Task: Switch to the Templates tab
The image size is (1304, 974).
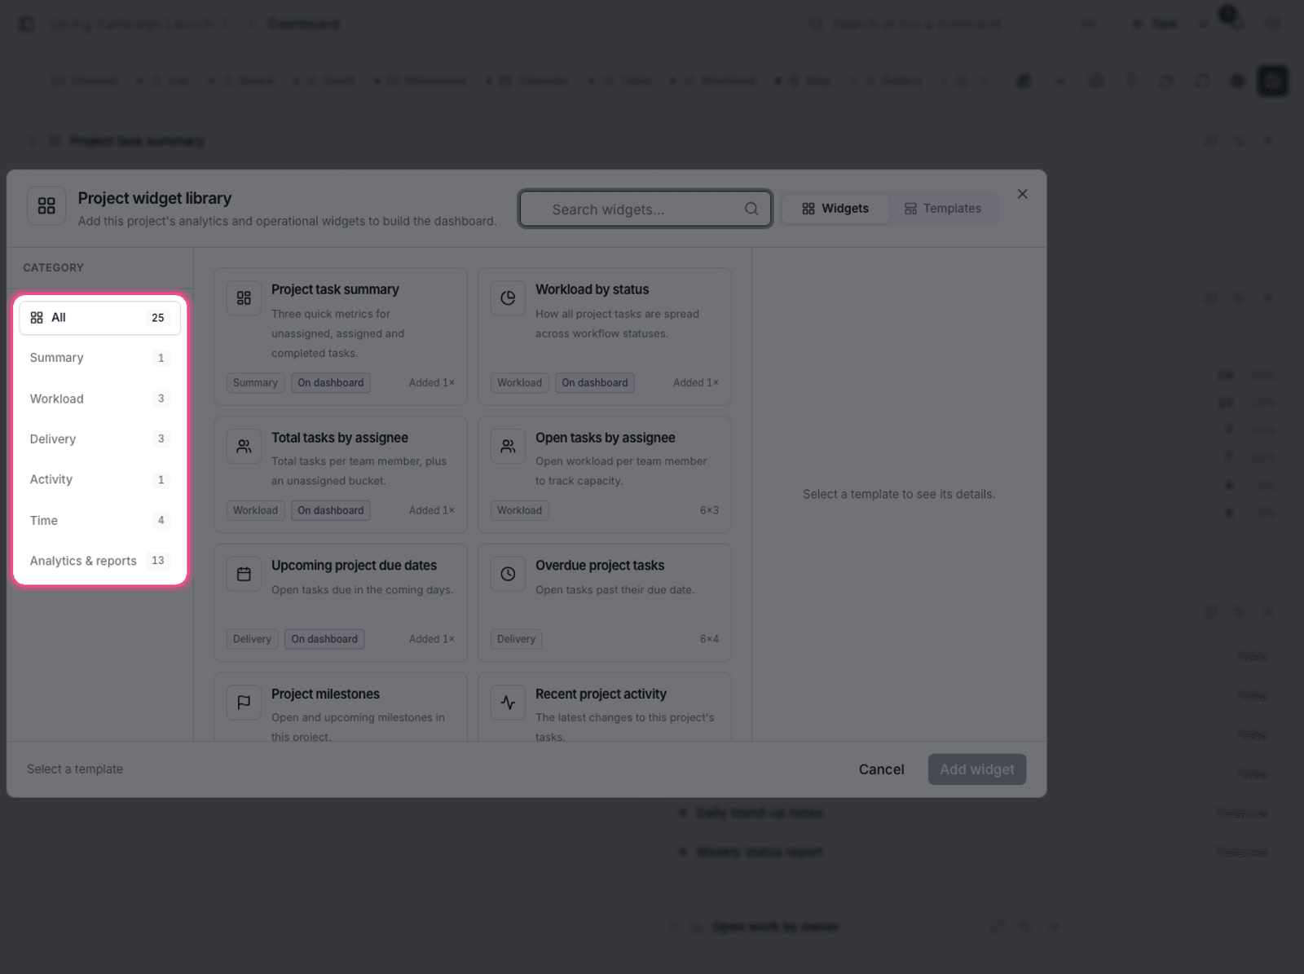Action: coord(943,209)
